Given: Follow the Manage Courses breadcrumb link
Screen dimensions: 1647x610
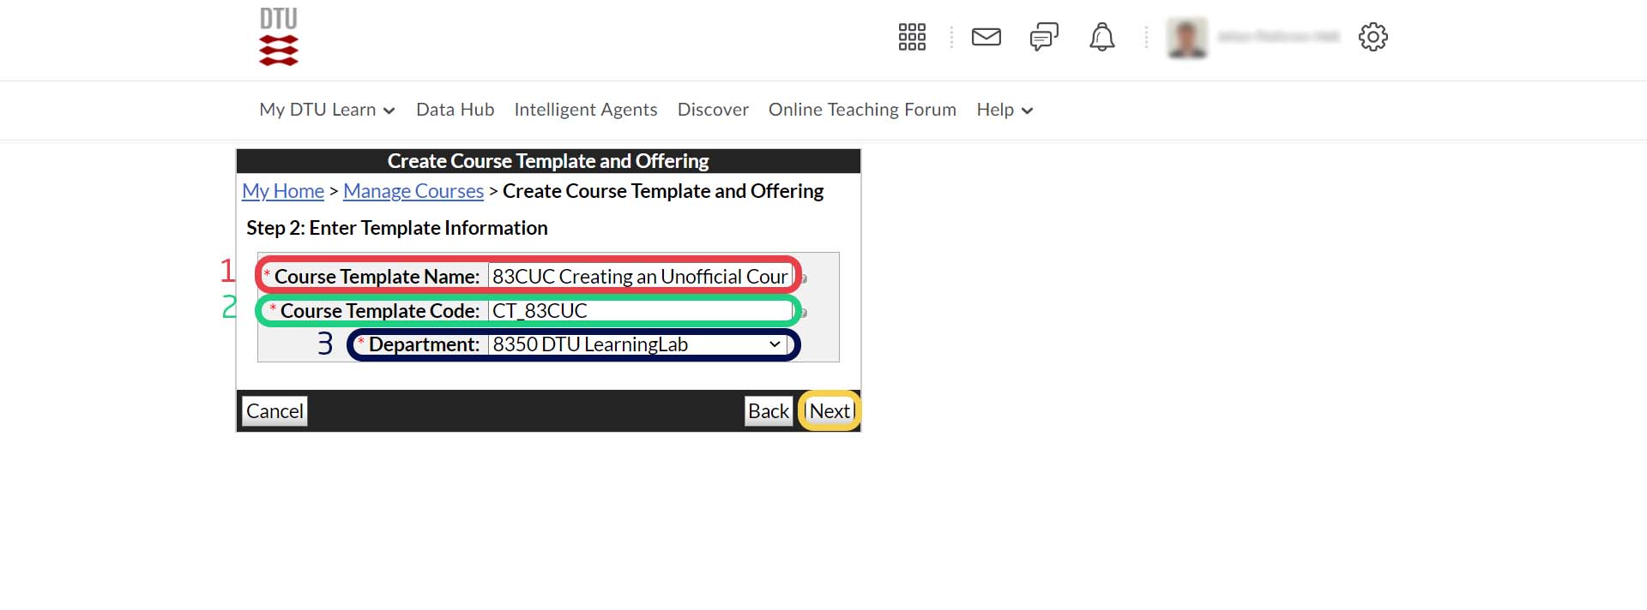Looking at the screenshot, I should pyautogui.click(x=413, y=191).
